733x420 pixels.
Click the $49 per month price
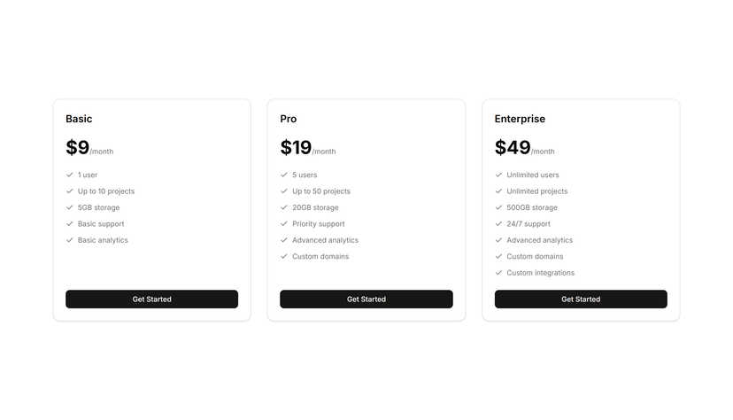[524, 148]
